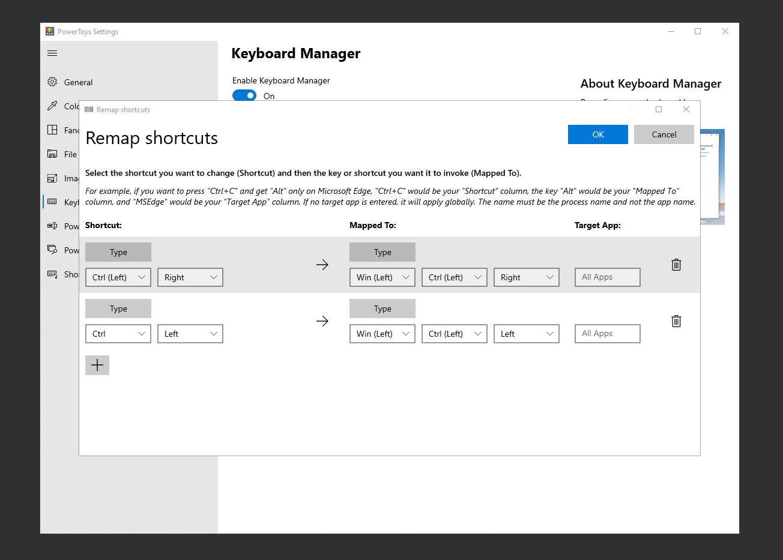Click the File Explorer sidebar icon
The height and width of the screenshot is (560, 783).
click(x=52, y=154)
